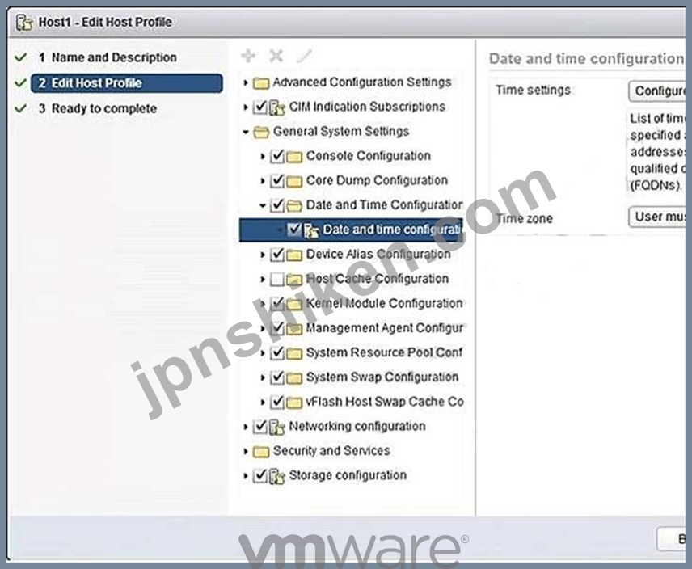Uncheck the Device Alias Configuration checkbox
The width and height of the screenshot is (692, 569).
277,255
